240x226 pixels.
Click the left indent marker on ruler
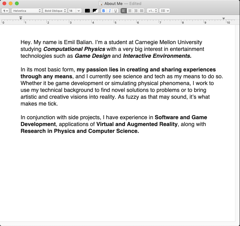21,18
